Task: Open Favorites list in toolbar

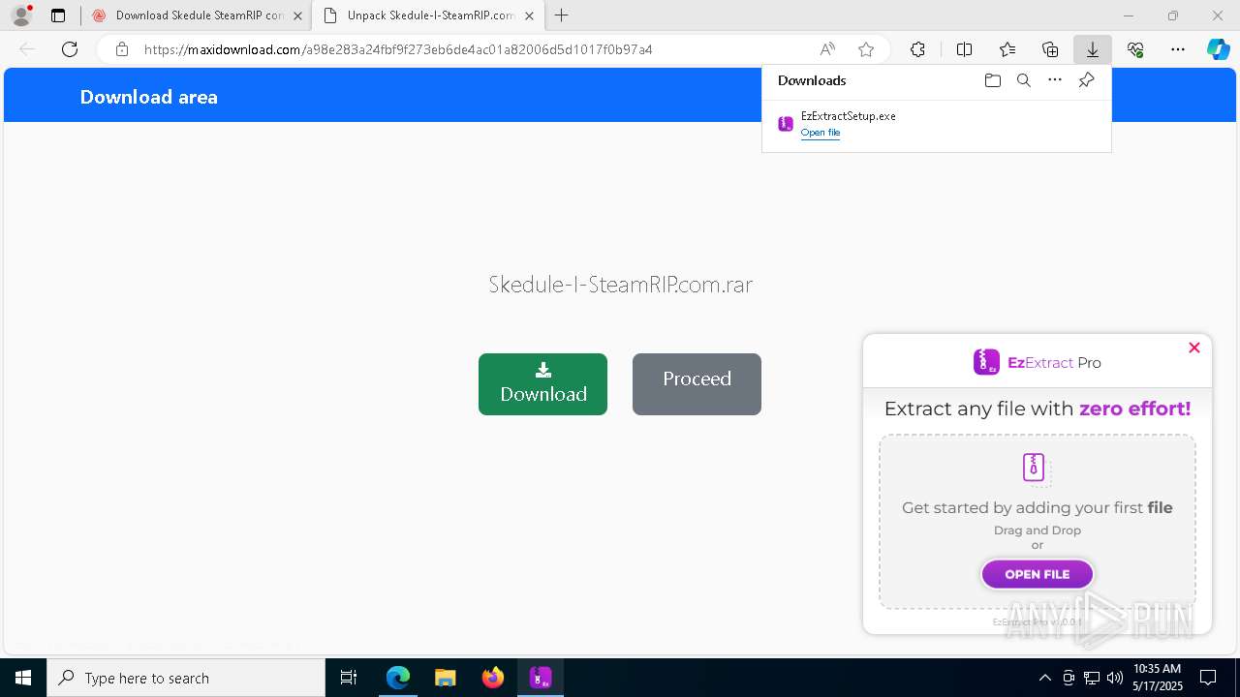Action: [x=1007, y=49]
